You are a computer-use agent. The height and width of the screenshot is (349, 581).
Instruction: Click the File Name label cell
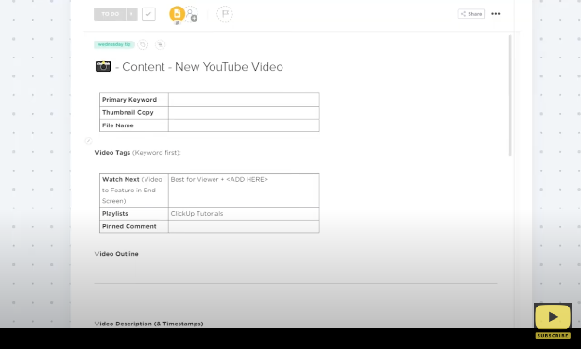click(x=134, y=125)
